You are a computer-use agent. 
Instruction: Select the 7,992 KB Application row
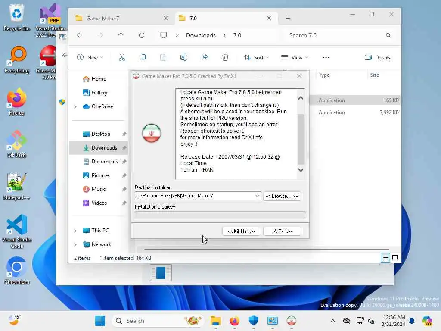(355, 112)
